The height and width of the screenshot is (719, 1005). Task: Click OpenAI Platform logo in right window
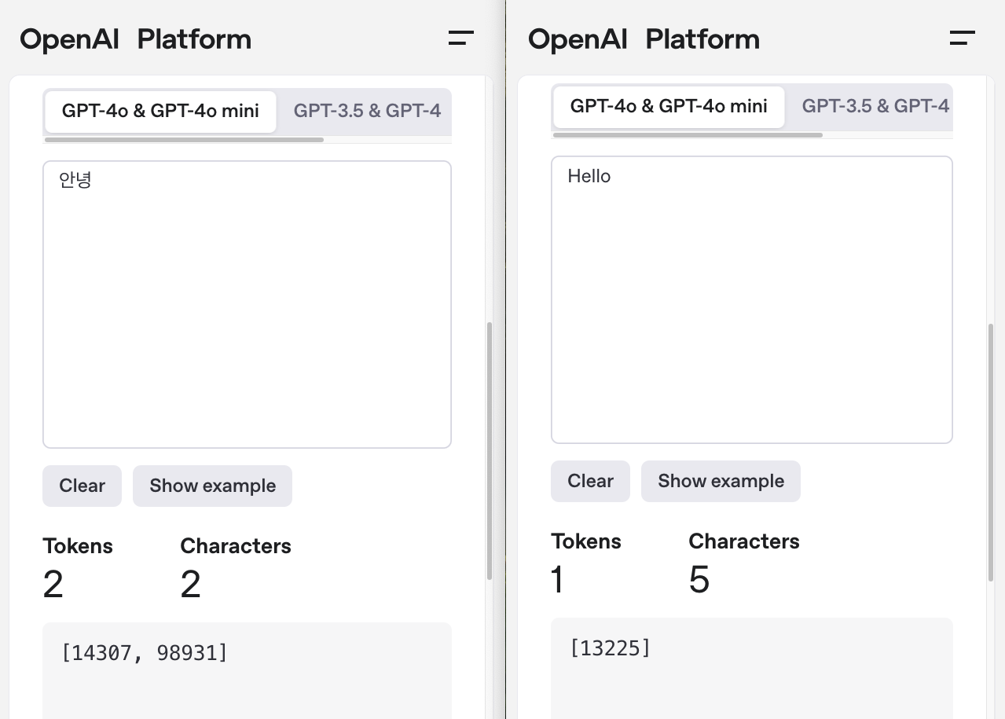coord(644,39)
